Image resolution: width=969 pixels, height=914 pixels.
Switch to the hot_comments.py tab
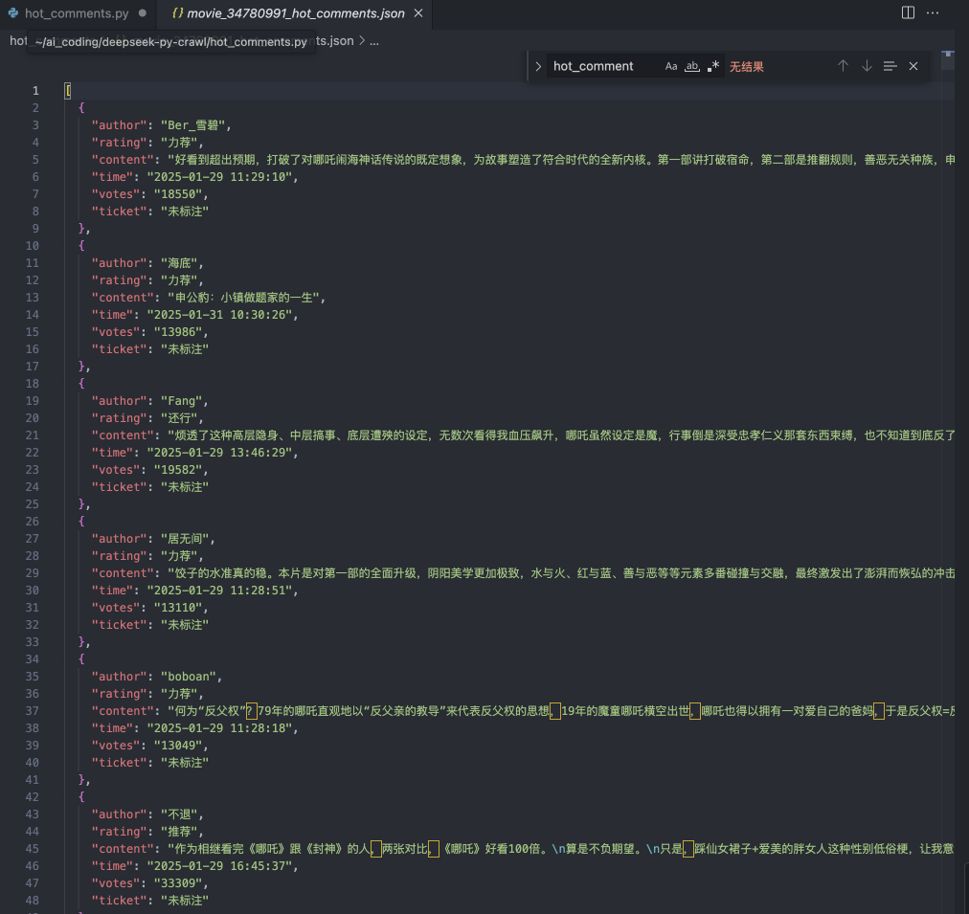(77, 13)
